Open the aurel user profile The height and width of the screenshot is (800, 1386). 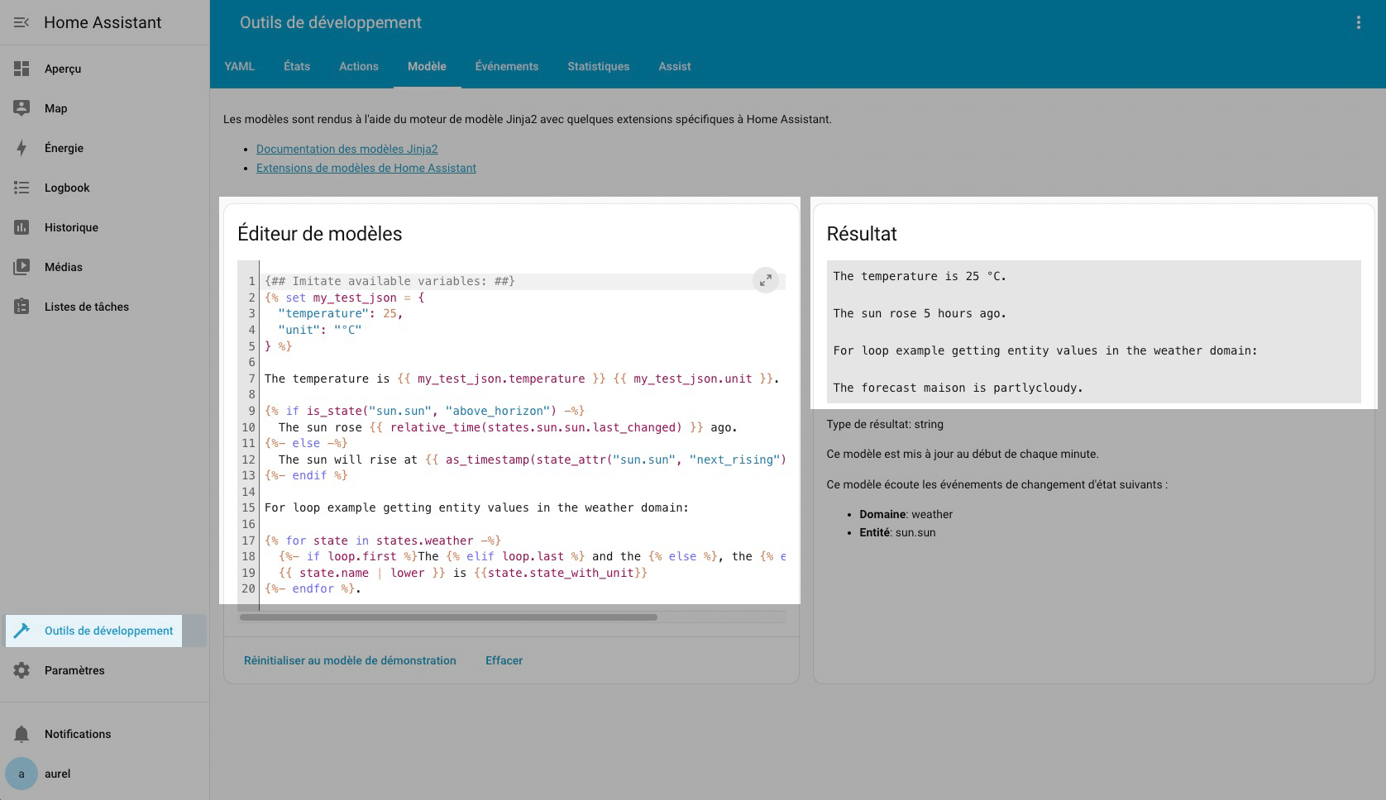[104, 774]
